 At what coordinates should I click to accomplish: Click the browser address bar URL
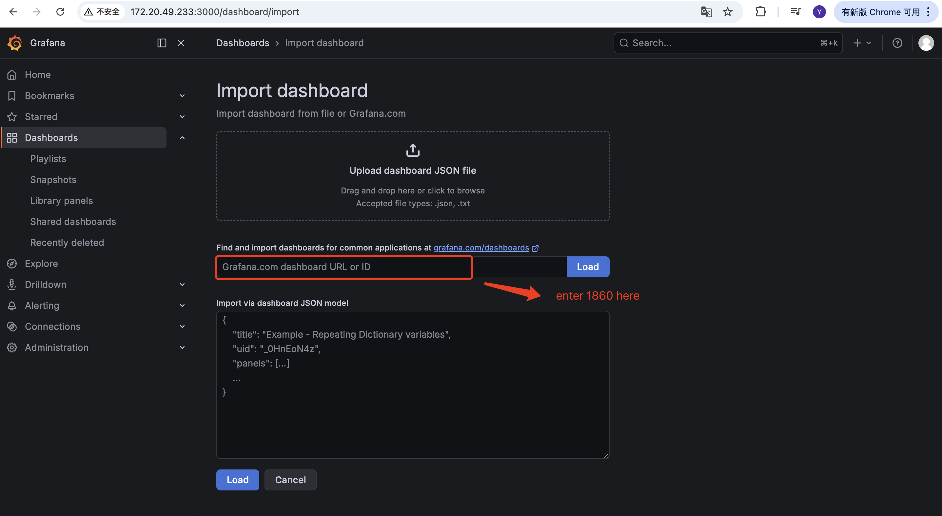(x=215, y=12)
